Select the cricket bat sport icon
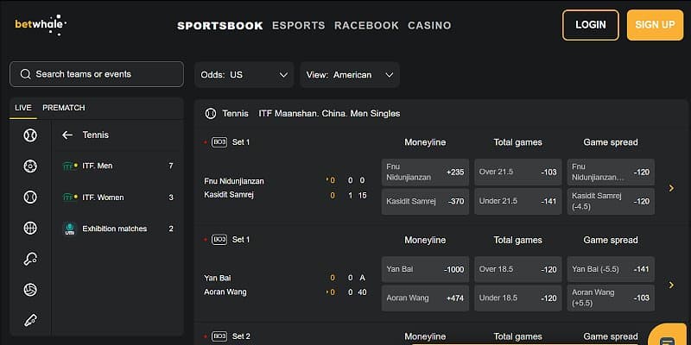The image size is (691, 345). click(30, 320)
